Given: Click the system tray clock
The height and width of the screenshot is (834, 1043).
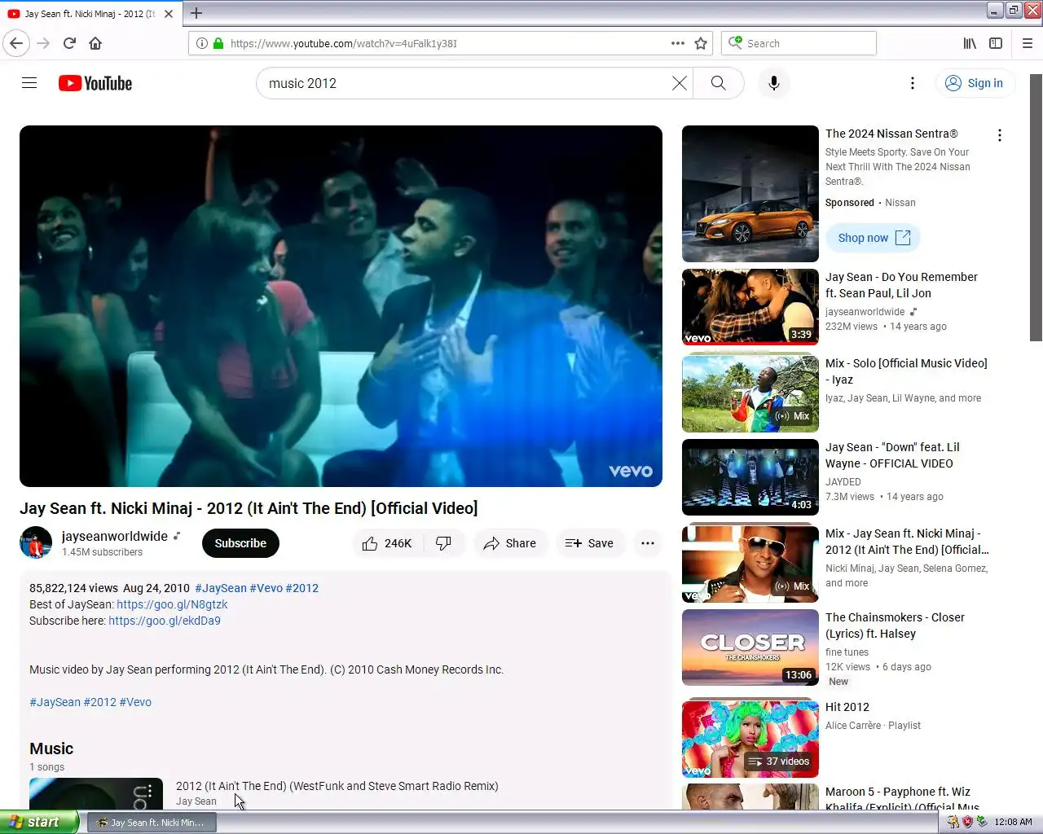Looking at the screenshot, I should [x=1013, y=822].
